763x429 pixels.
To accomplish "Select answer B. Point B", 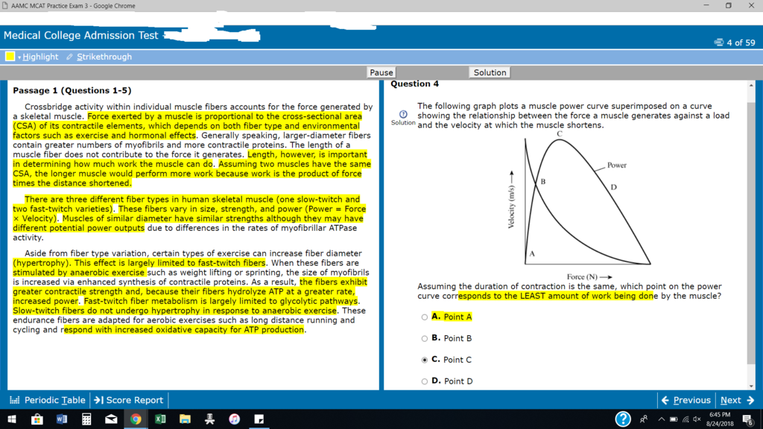I will coord(424,339).
